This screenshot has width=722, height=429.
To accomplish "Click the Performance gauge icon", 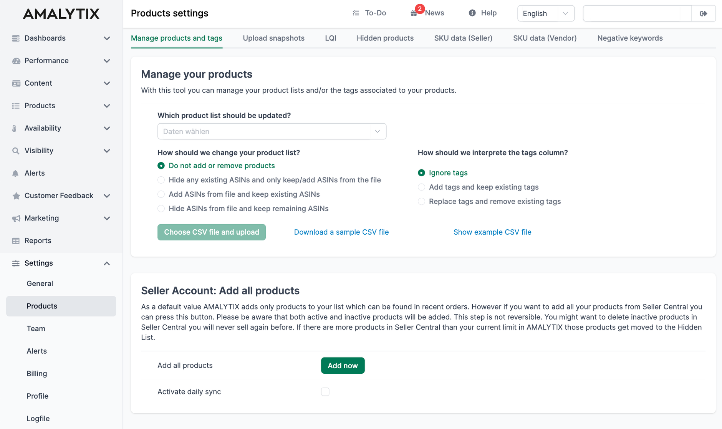I will click(x=16, y=61).
